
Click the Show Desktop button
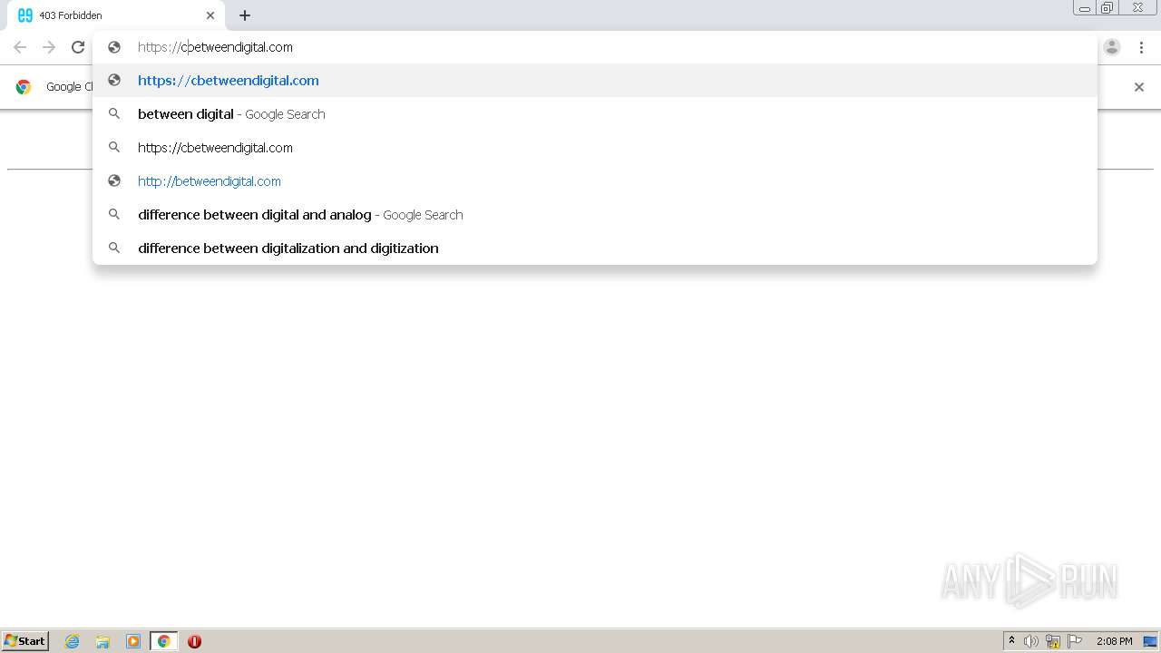pos(1151,641)
